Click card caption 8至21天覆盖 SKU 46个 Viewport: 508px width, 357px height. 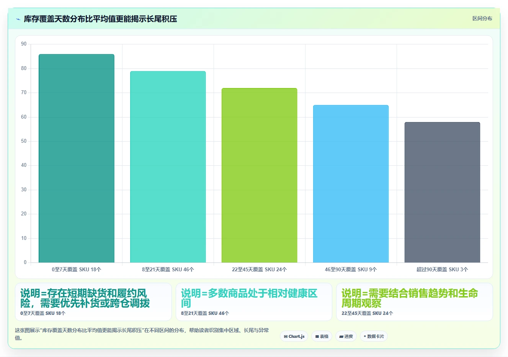click(x=205, y=313)
